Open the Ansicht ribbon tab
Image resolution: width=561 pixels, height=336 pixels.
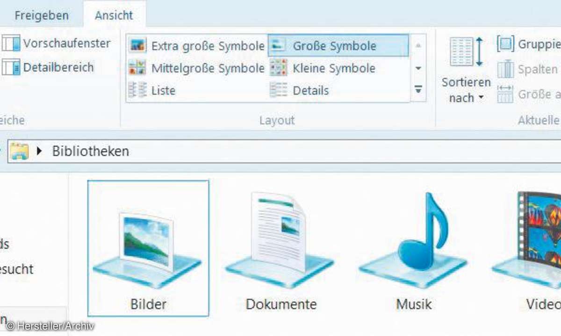click(114, 15)
